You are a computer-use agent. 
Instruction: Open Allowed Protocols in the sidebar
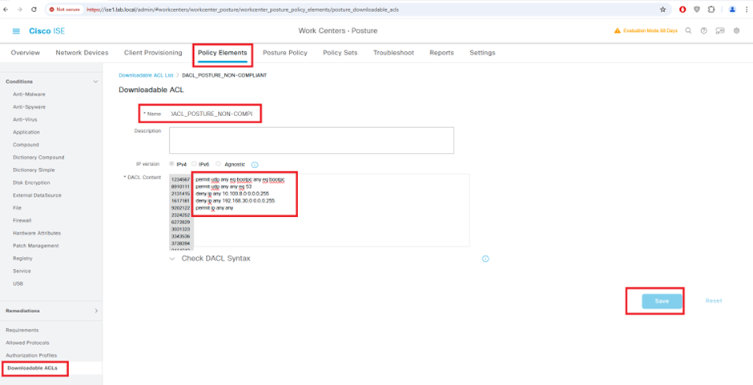(27, 343)
